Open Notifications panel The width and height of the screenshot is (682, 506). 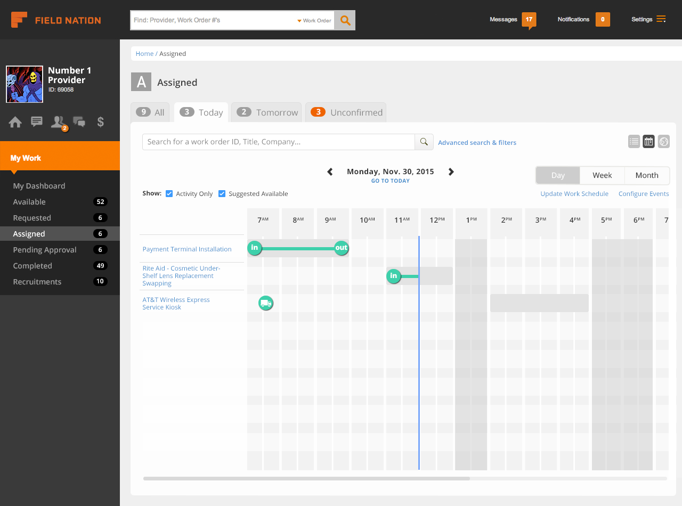tap(583, 20)
